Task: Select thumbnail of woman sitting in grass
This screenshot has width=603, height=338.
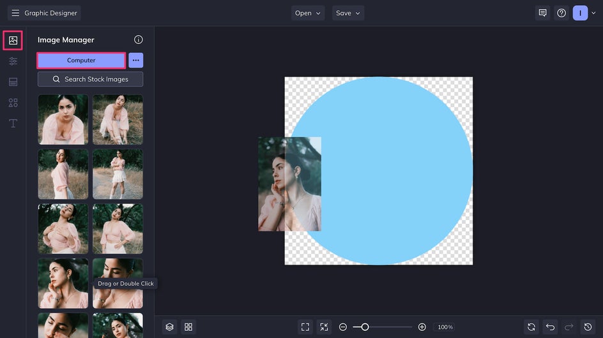Action: [118, 120]
